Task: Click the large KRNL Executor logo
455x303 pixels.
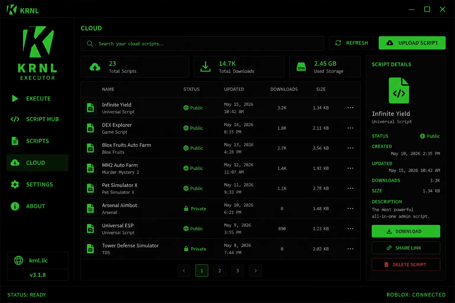Action: pyautogui.click(x=38, y=53)
